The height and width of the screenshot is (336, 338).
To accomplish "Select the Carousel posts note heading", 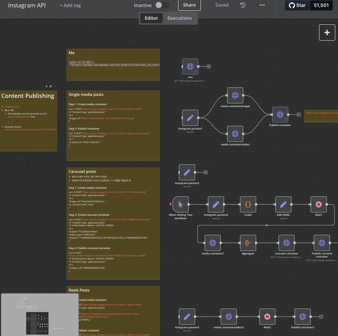I will tap(82, 172).
